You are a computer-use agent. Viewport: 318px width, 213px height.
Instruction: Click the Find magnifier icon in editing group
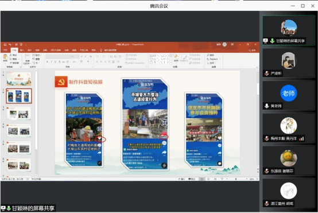208,55
